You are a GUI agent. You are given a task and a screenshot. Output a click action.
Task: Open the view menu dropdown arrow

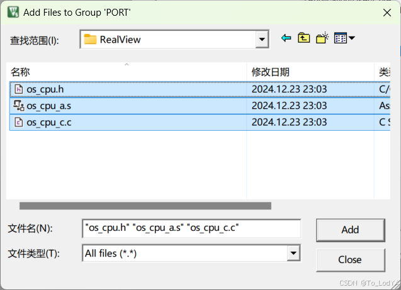point(352,38)
